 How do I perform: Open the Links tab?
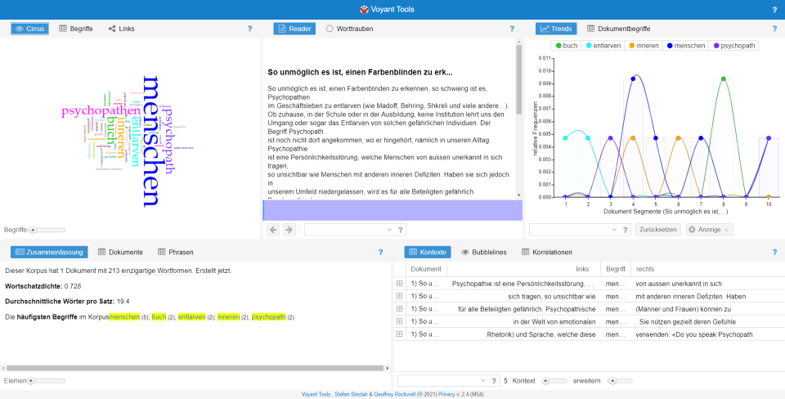click(x=121, y=29)
